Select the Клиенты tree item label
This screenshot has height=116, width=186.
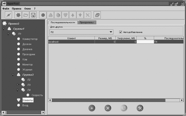28,100
